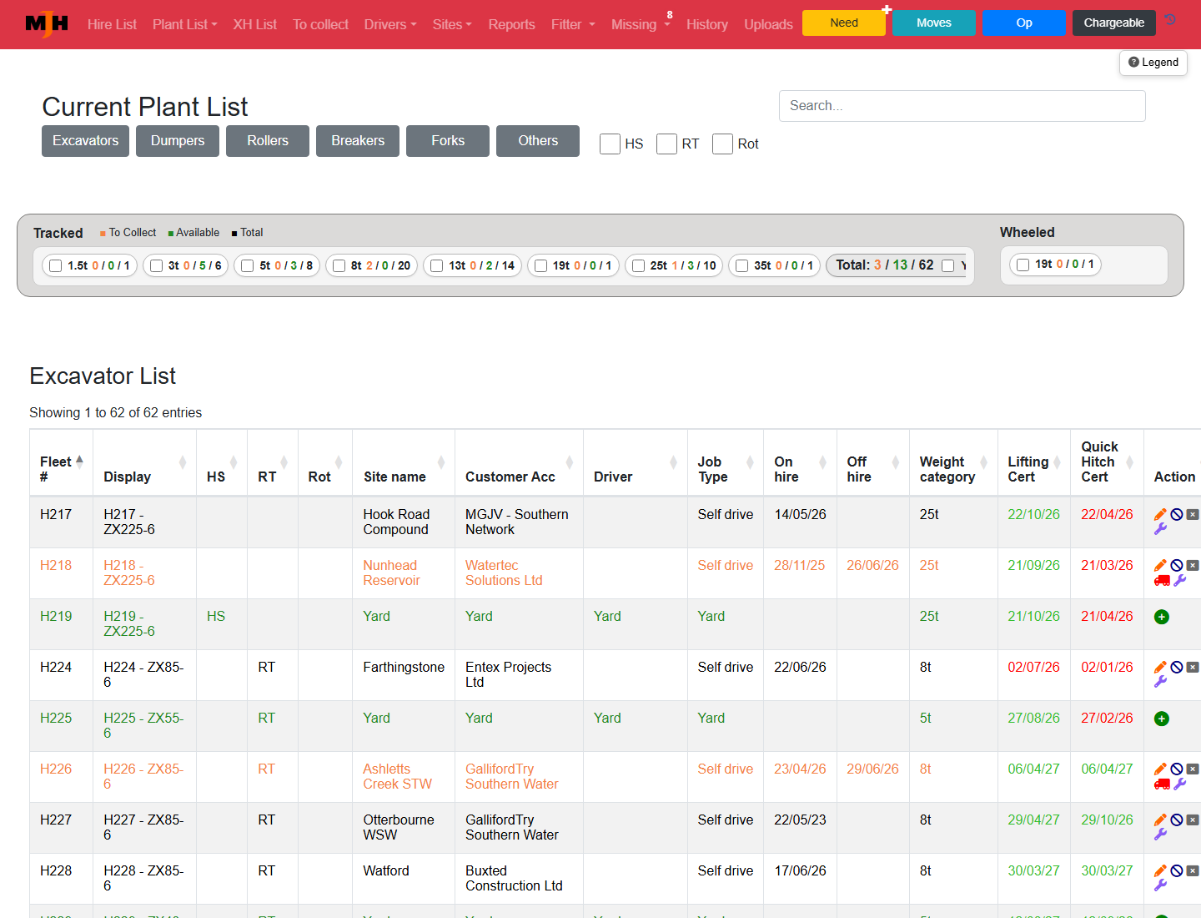Click the yellow Need button
Image resolution: width=1201 pixels, height=918 pixels.
[x=844, y=23]
